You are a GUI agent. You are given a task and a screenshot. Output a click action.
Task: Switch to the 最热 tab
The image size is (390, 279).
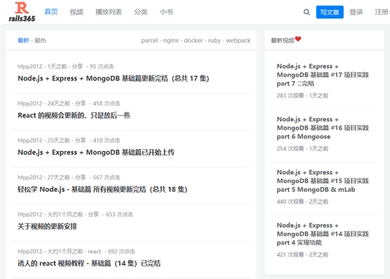pos(40,40)
